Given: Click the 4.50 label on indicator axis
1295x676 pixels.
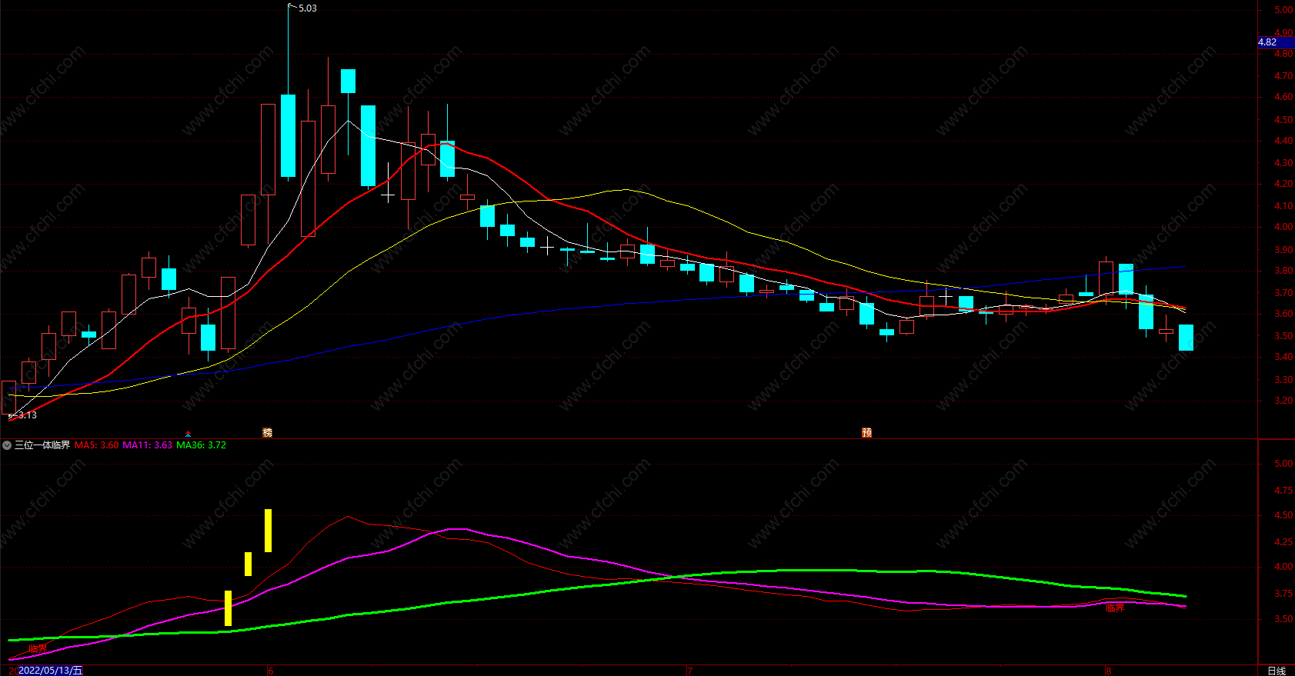Looking at the screenshot, I should click(1283, 515).
